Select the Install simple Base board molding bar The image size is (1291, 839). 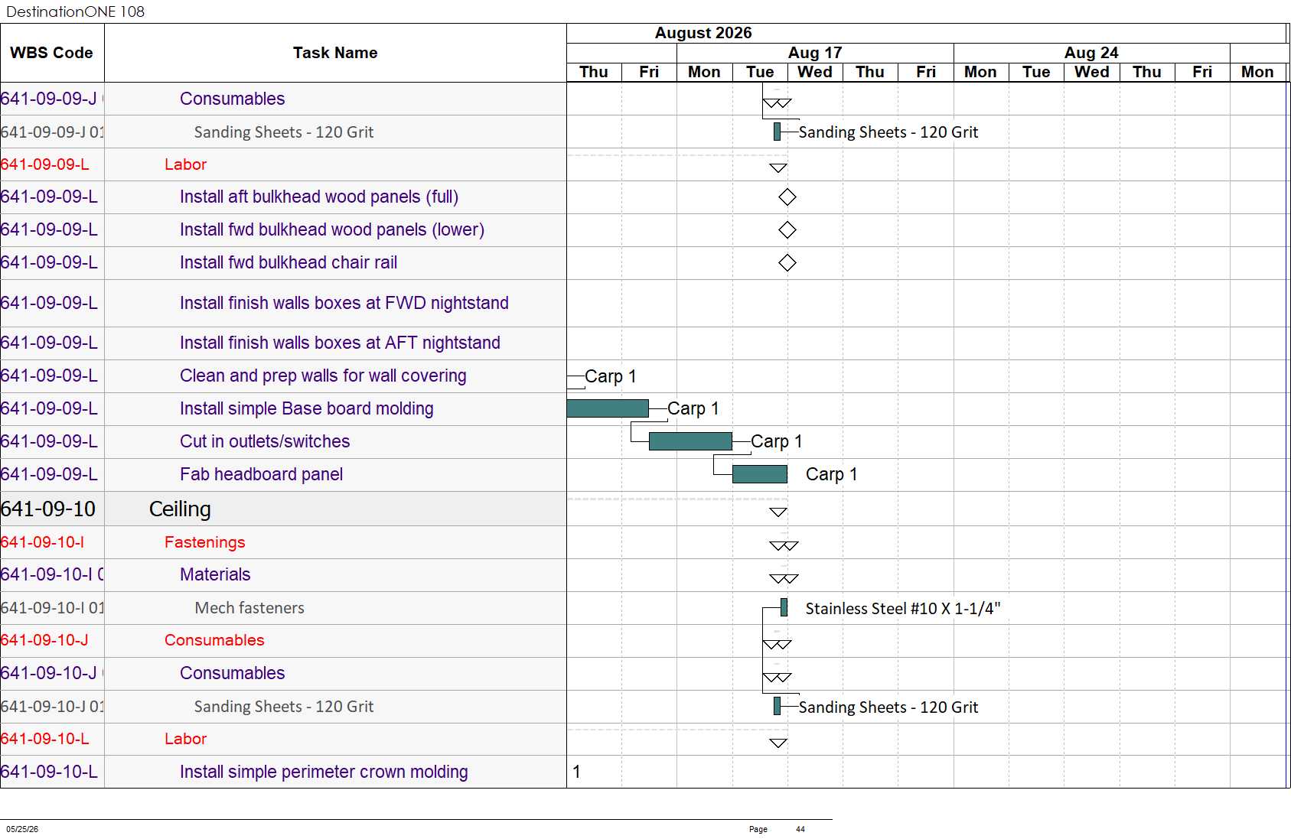click(x=608, y=408)
